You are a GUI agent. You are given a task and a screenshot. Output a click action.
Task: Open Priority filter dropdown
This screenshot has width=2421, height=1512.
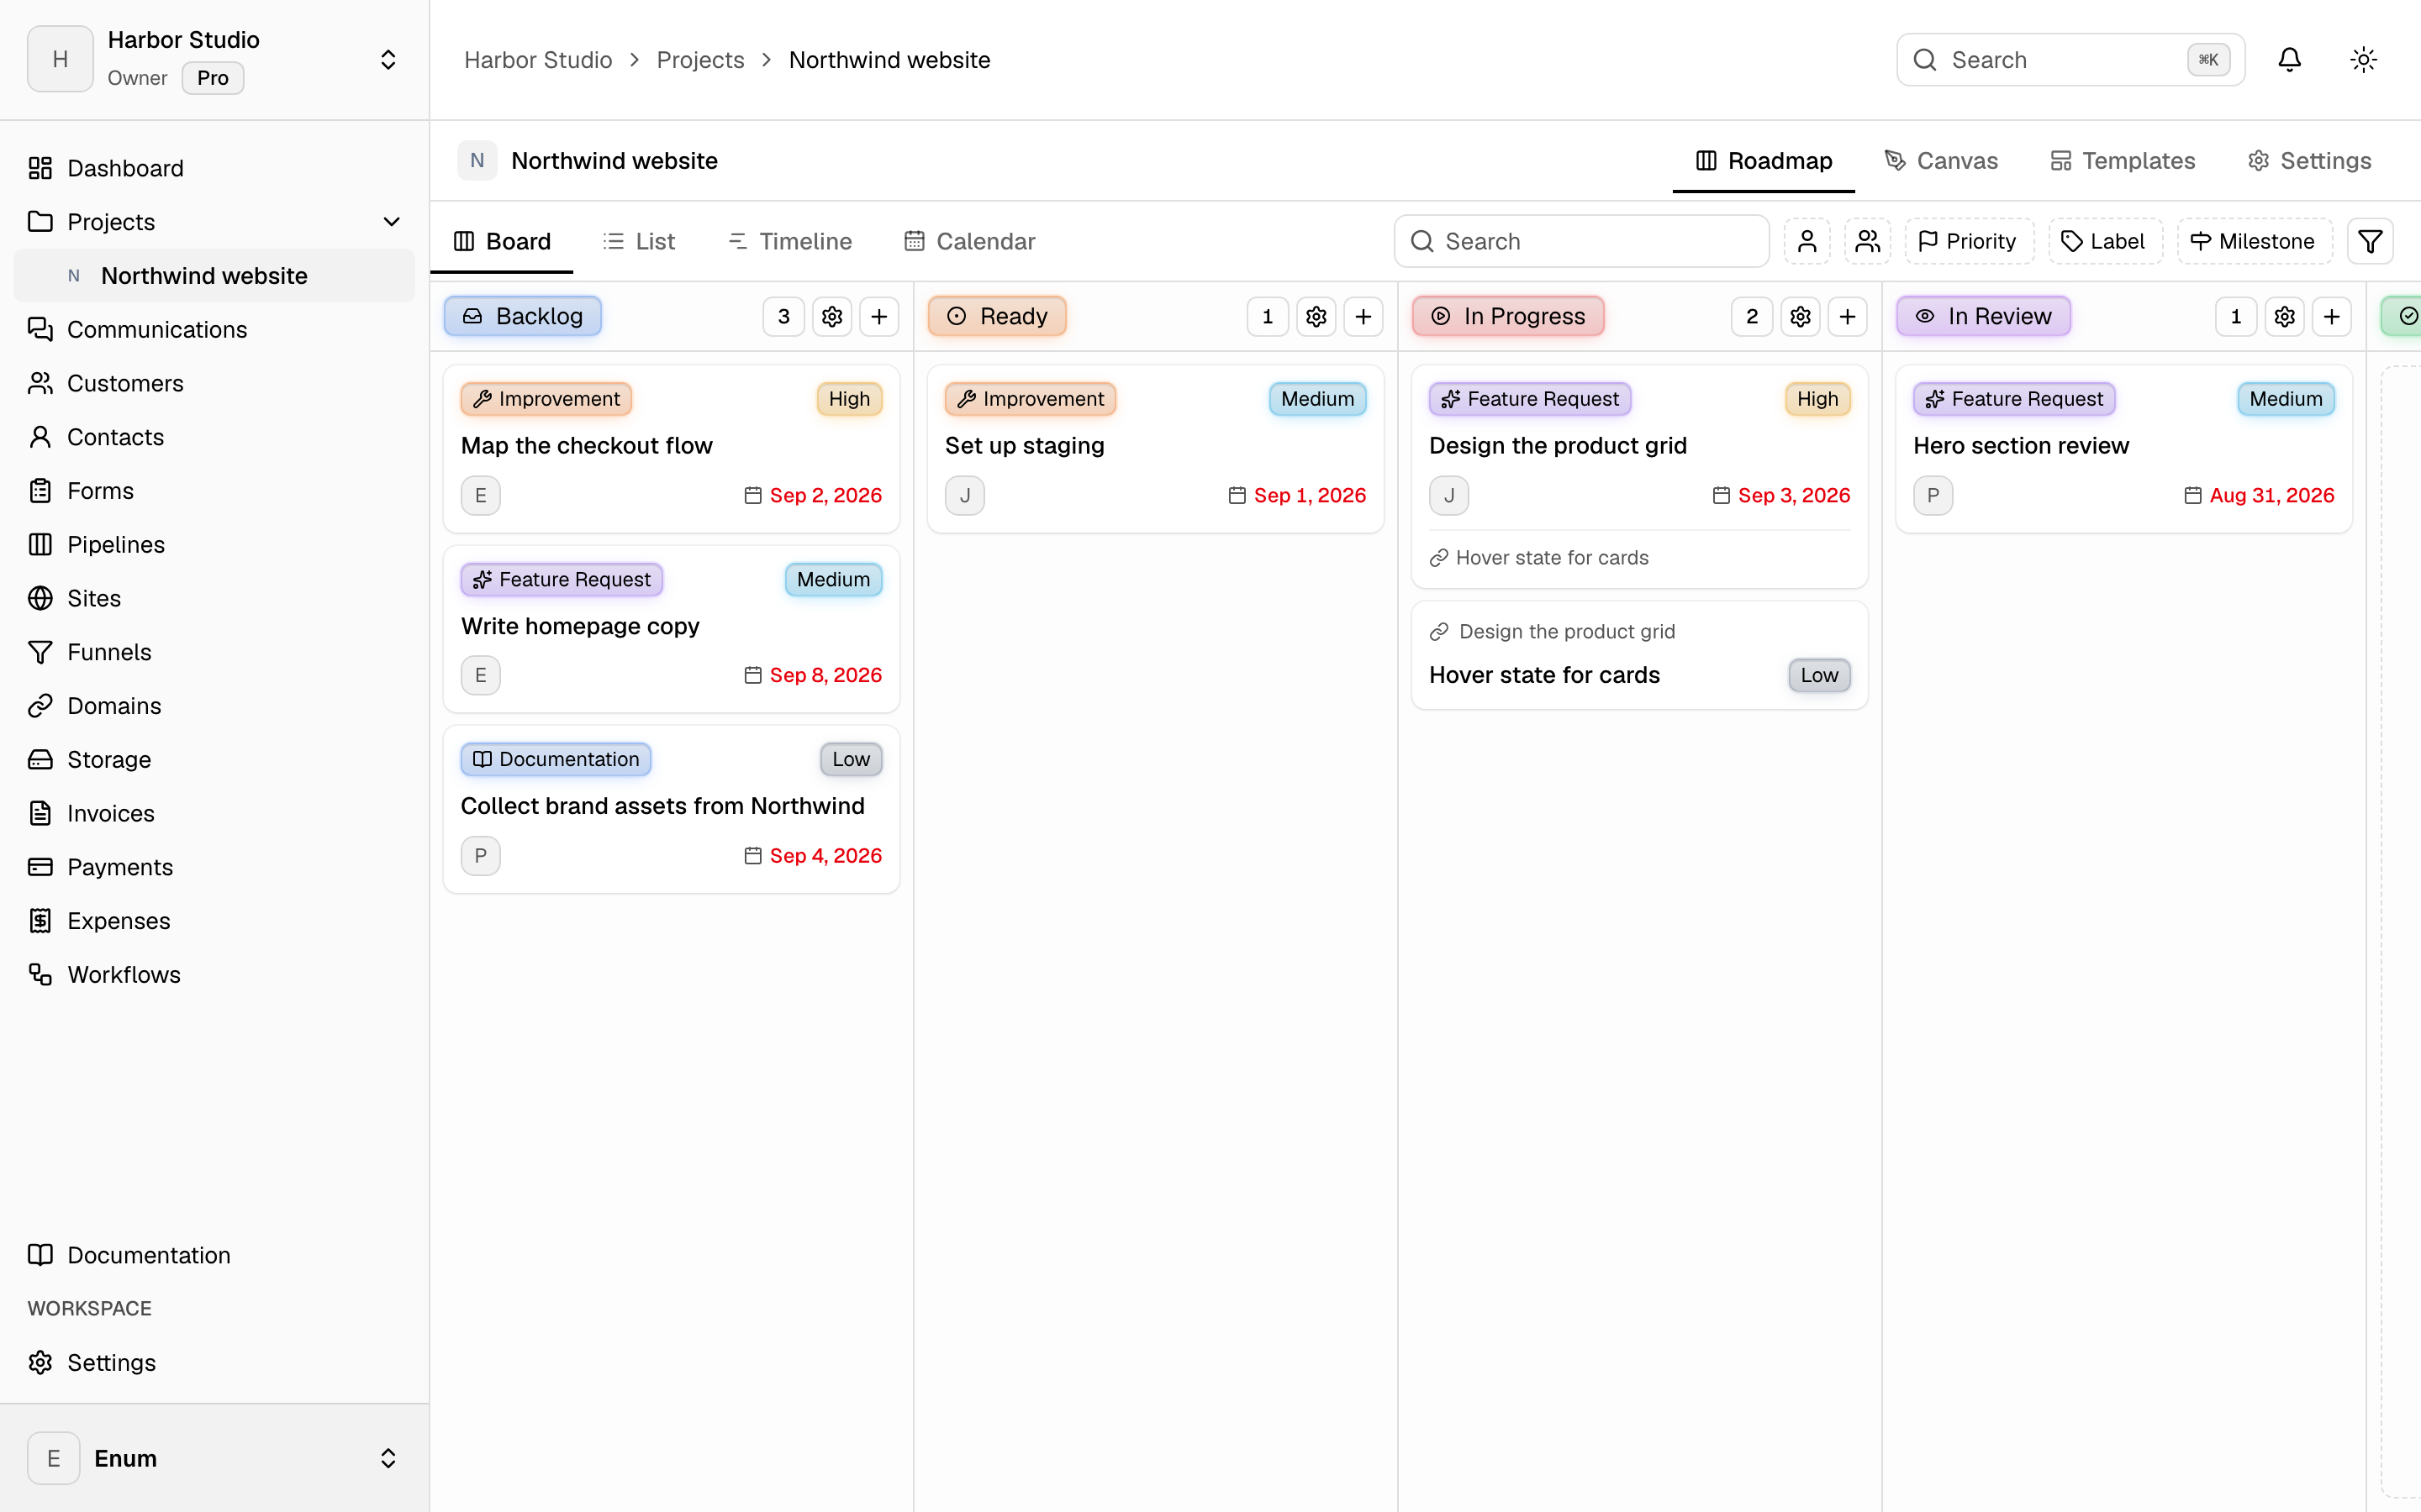tap(1969, 241)
